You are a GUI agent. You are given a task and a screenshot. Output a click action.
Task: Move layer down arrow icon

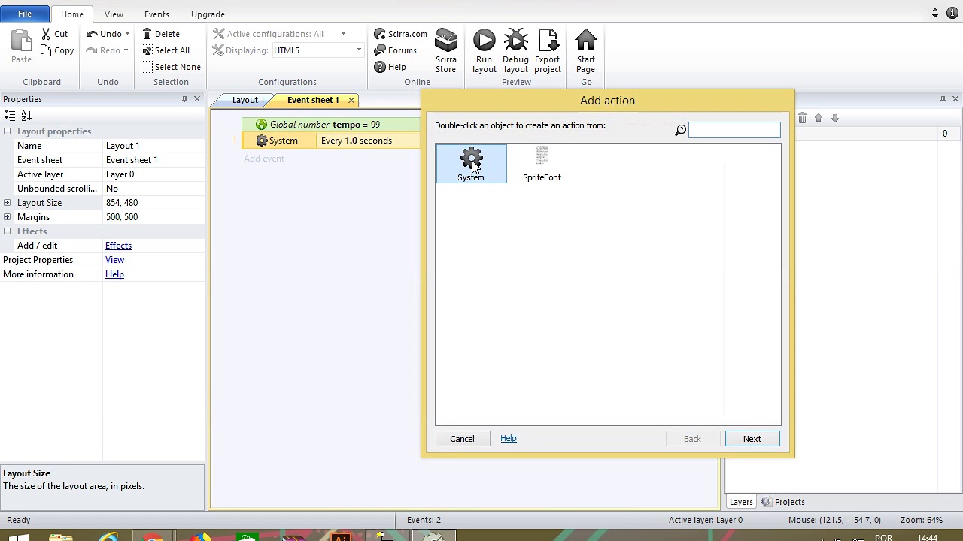pos(834,118)
